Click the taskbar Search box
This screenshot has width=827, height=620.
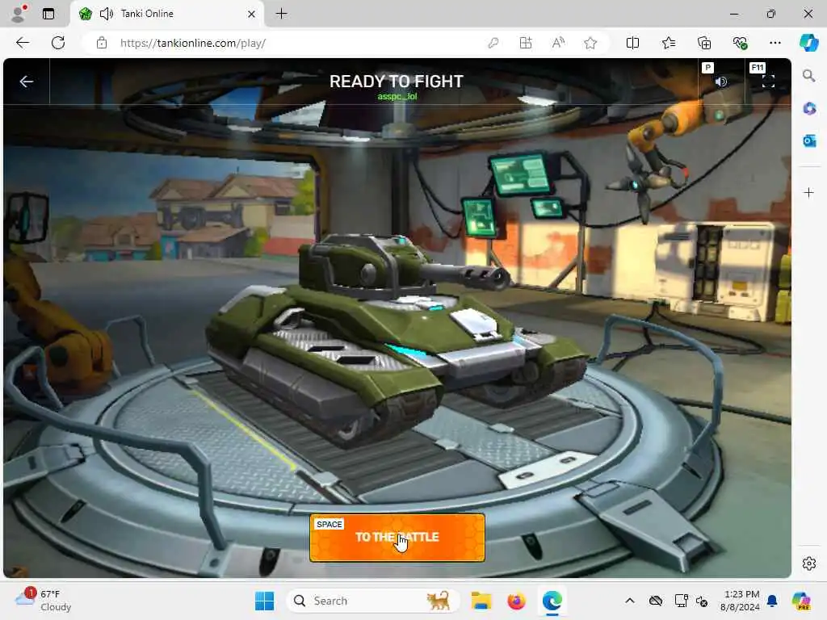(x=372, y=601)
